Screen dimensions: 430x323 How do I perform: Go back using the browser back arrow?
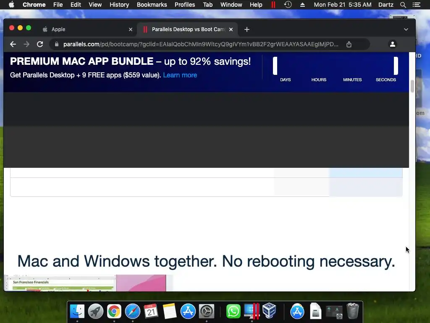pos(13,44)
